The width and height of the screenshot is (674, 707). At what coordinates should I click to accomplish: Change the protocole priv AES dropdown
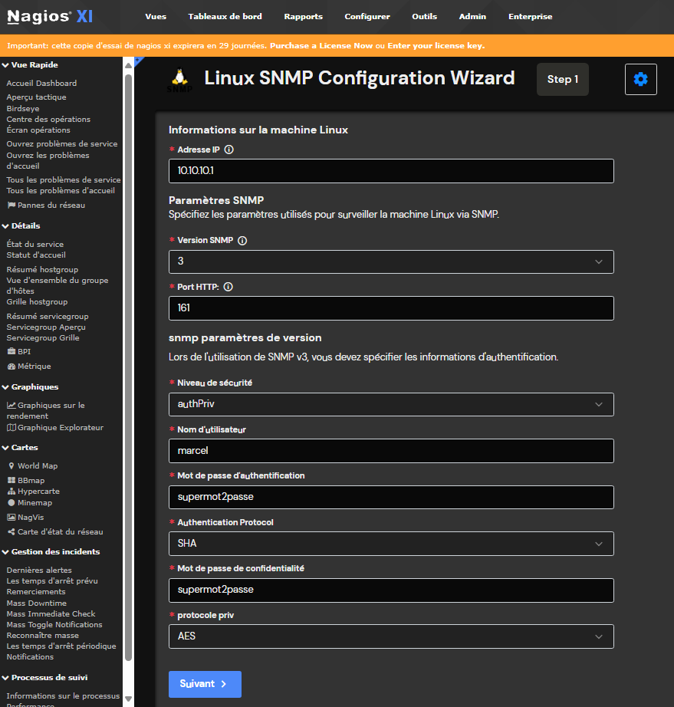click(391, 636)
